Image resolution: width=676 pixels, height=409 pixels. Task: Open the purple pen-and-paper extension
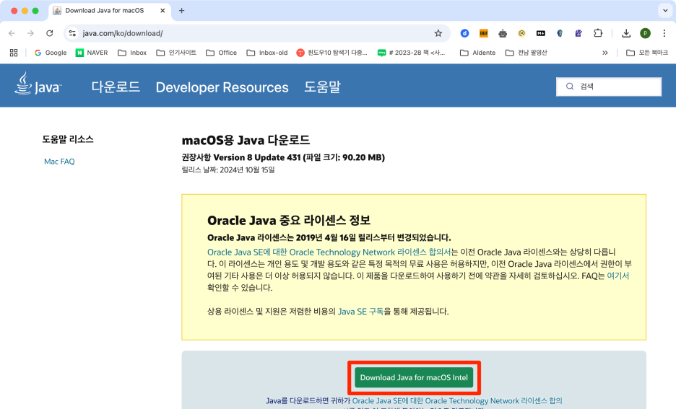(578, 33)
